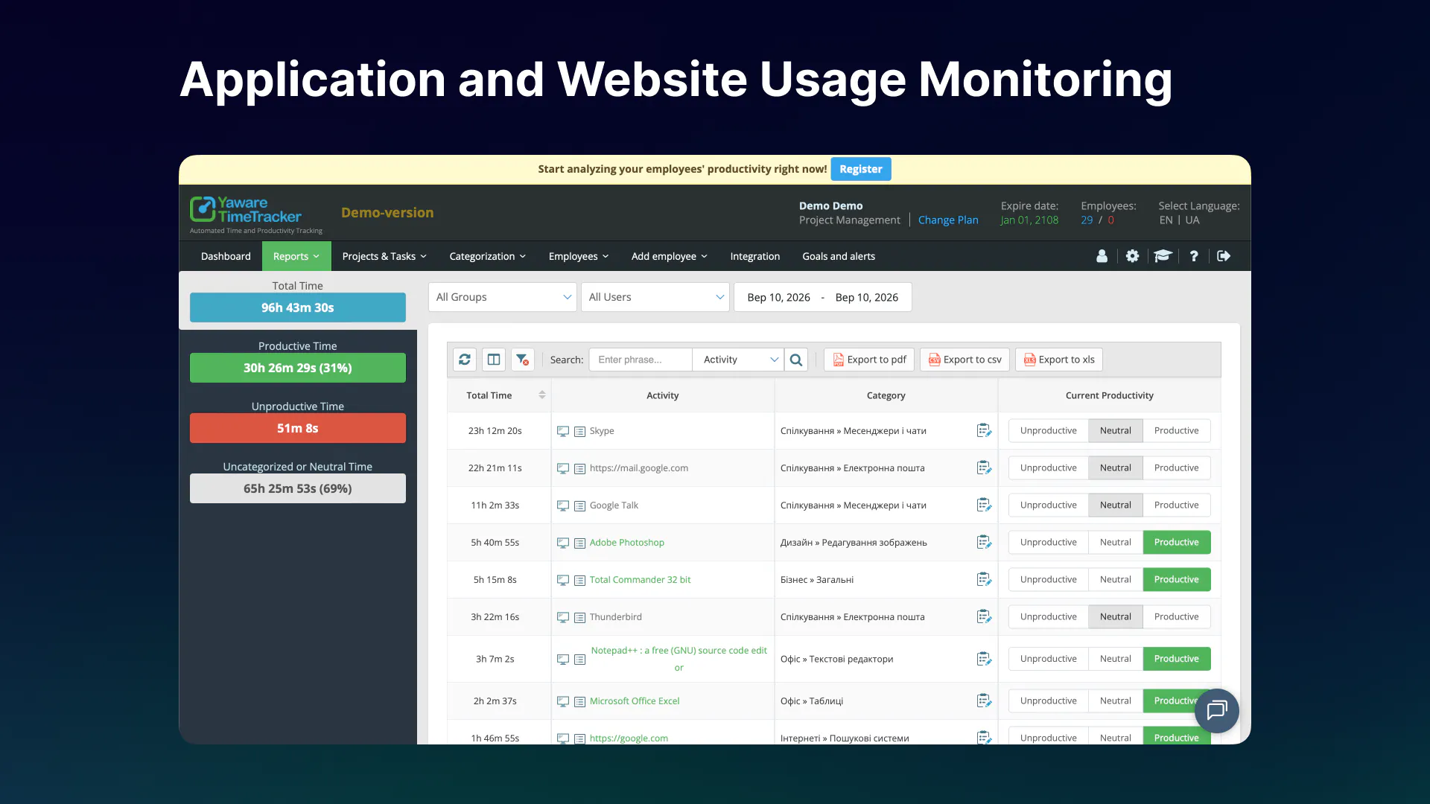This screenshot has height=804, width=1430.
Task: Expand the Reports menu
Action: pos(296,256)
